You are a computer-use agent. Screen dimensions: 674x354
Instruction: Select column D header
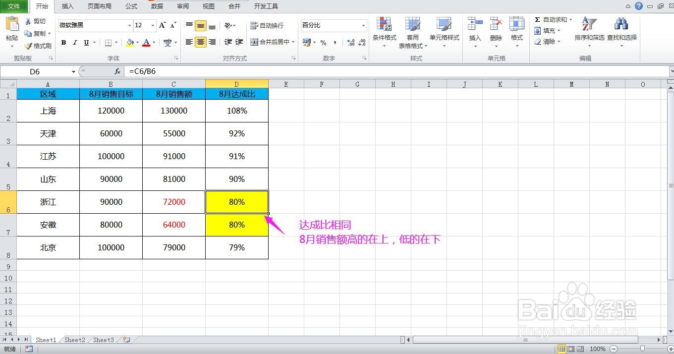coord(237,84)
